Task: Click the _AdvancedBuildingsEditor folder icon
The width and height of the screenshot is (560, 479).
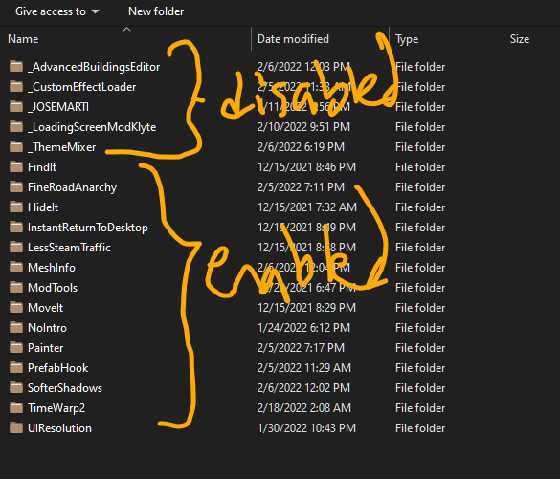Action: coord(16,67)
